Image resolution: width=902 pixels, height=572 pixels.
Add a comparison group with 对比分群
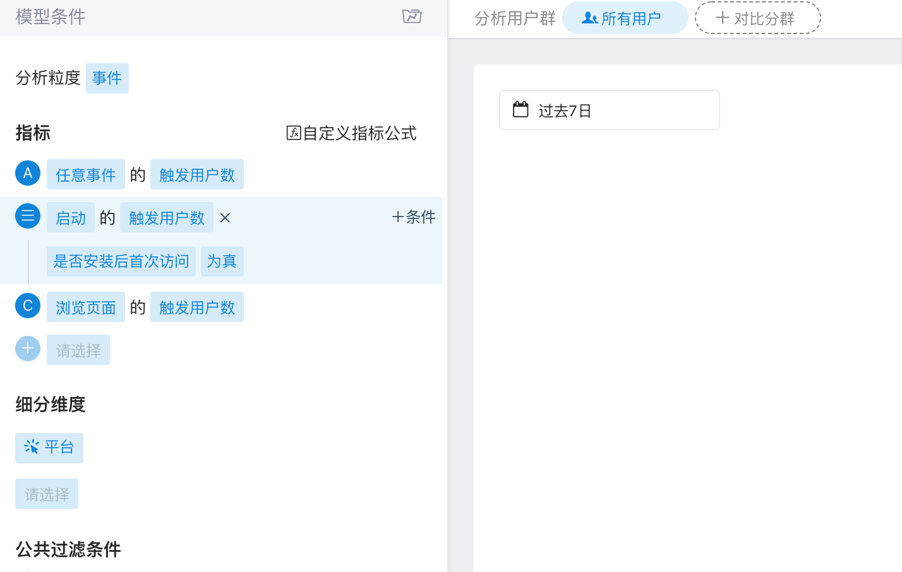(757, 18)
